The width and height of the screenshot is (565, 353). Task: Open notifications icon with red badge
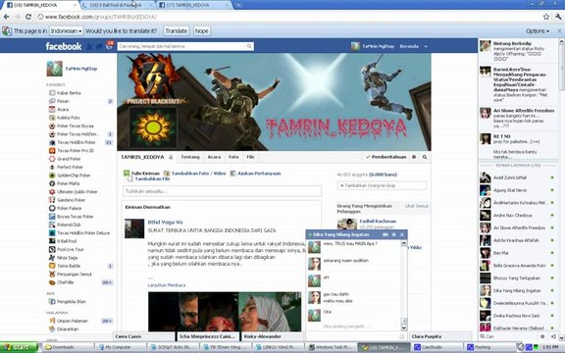(x=109, y=45)
